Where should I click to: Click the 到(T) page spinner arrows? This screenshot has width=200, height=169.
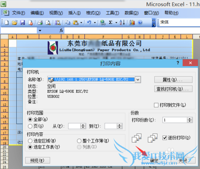point(120,126)
